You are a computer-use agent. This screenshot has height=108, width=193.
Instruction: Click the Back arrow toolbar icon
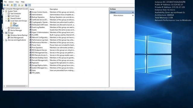[x=5, y=5]
